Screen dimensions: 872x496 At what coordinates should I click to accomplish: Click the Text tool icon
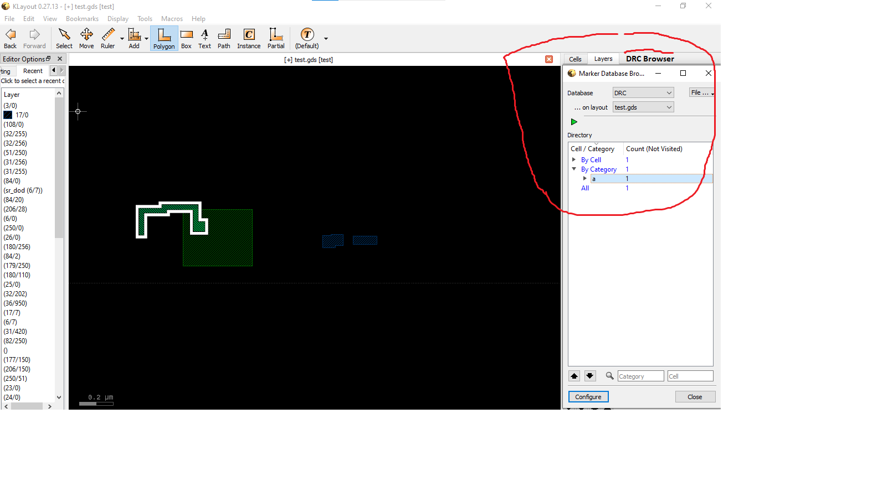[204, 39]
